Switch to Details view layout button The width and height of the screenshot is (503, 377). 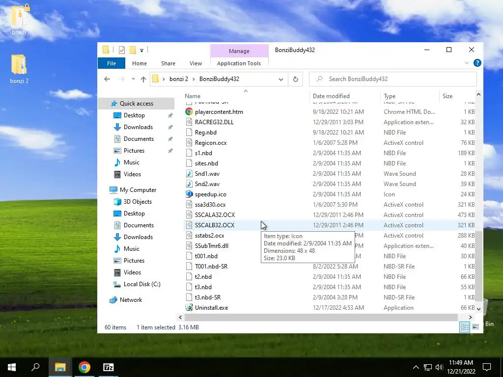coord(465,326)
